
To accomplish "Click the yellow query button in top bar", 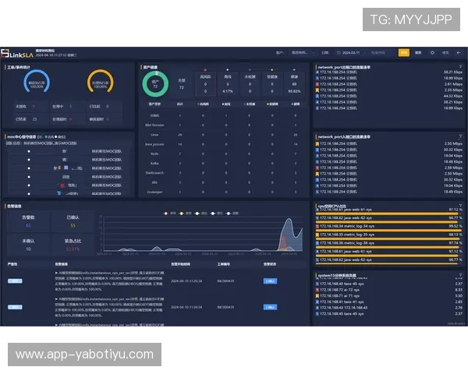I will (403, 53).
